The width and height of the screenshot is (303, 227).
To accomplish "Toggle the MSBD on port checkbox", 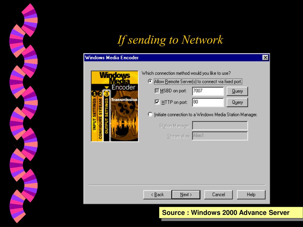I will click(157, 91).
